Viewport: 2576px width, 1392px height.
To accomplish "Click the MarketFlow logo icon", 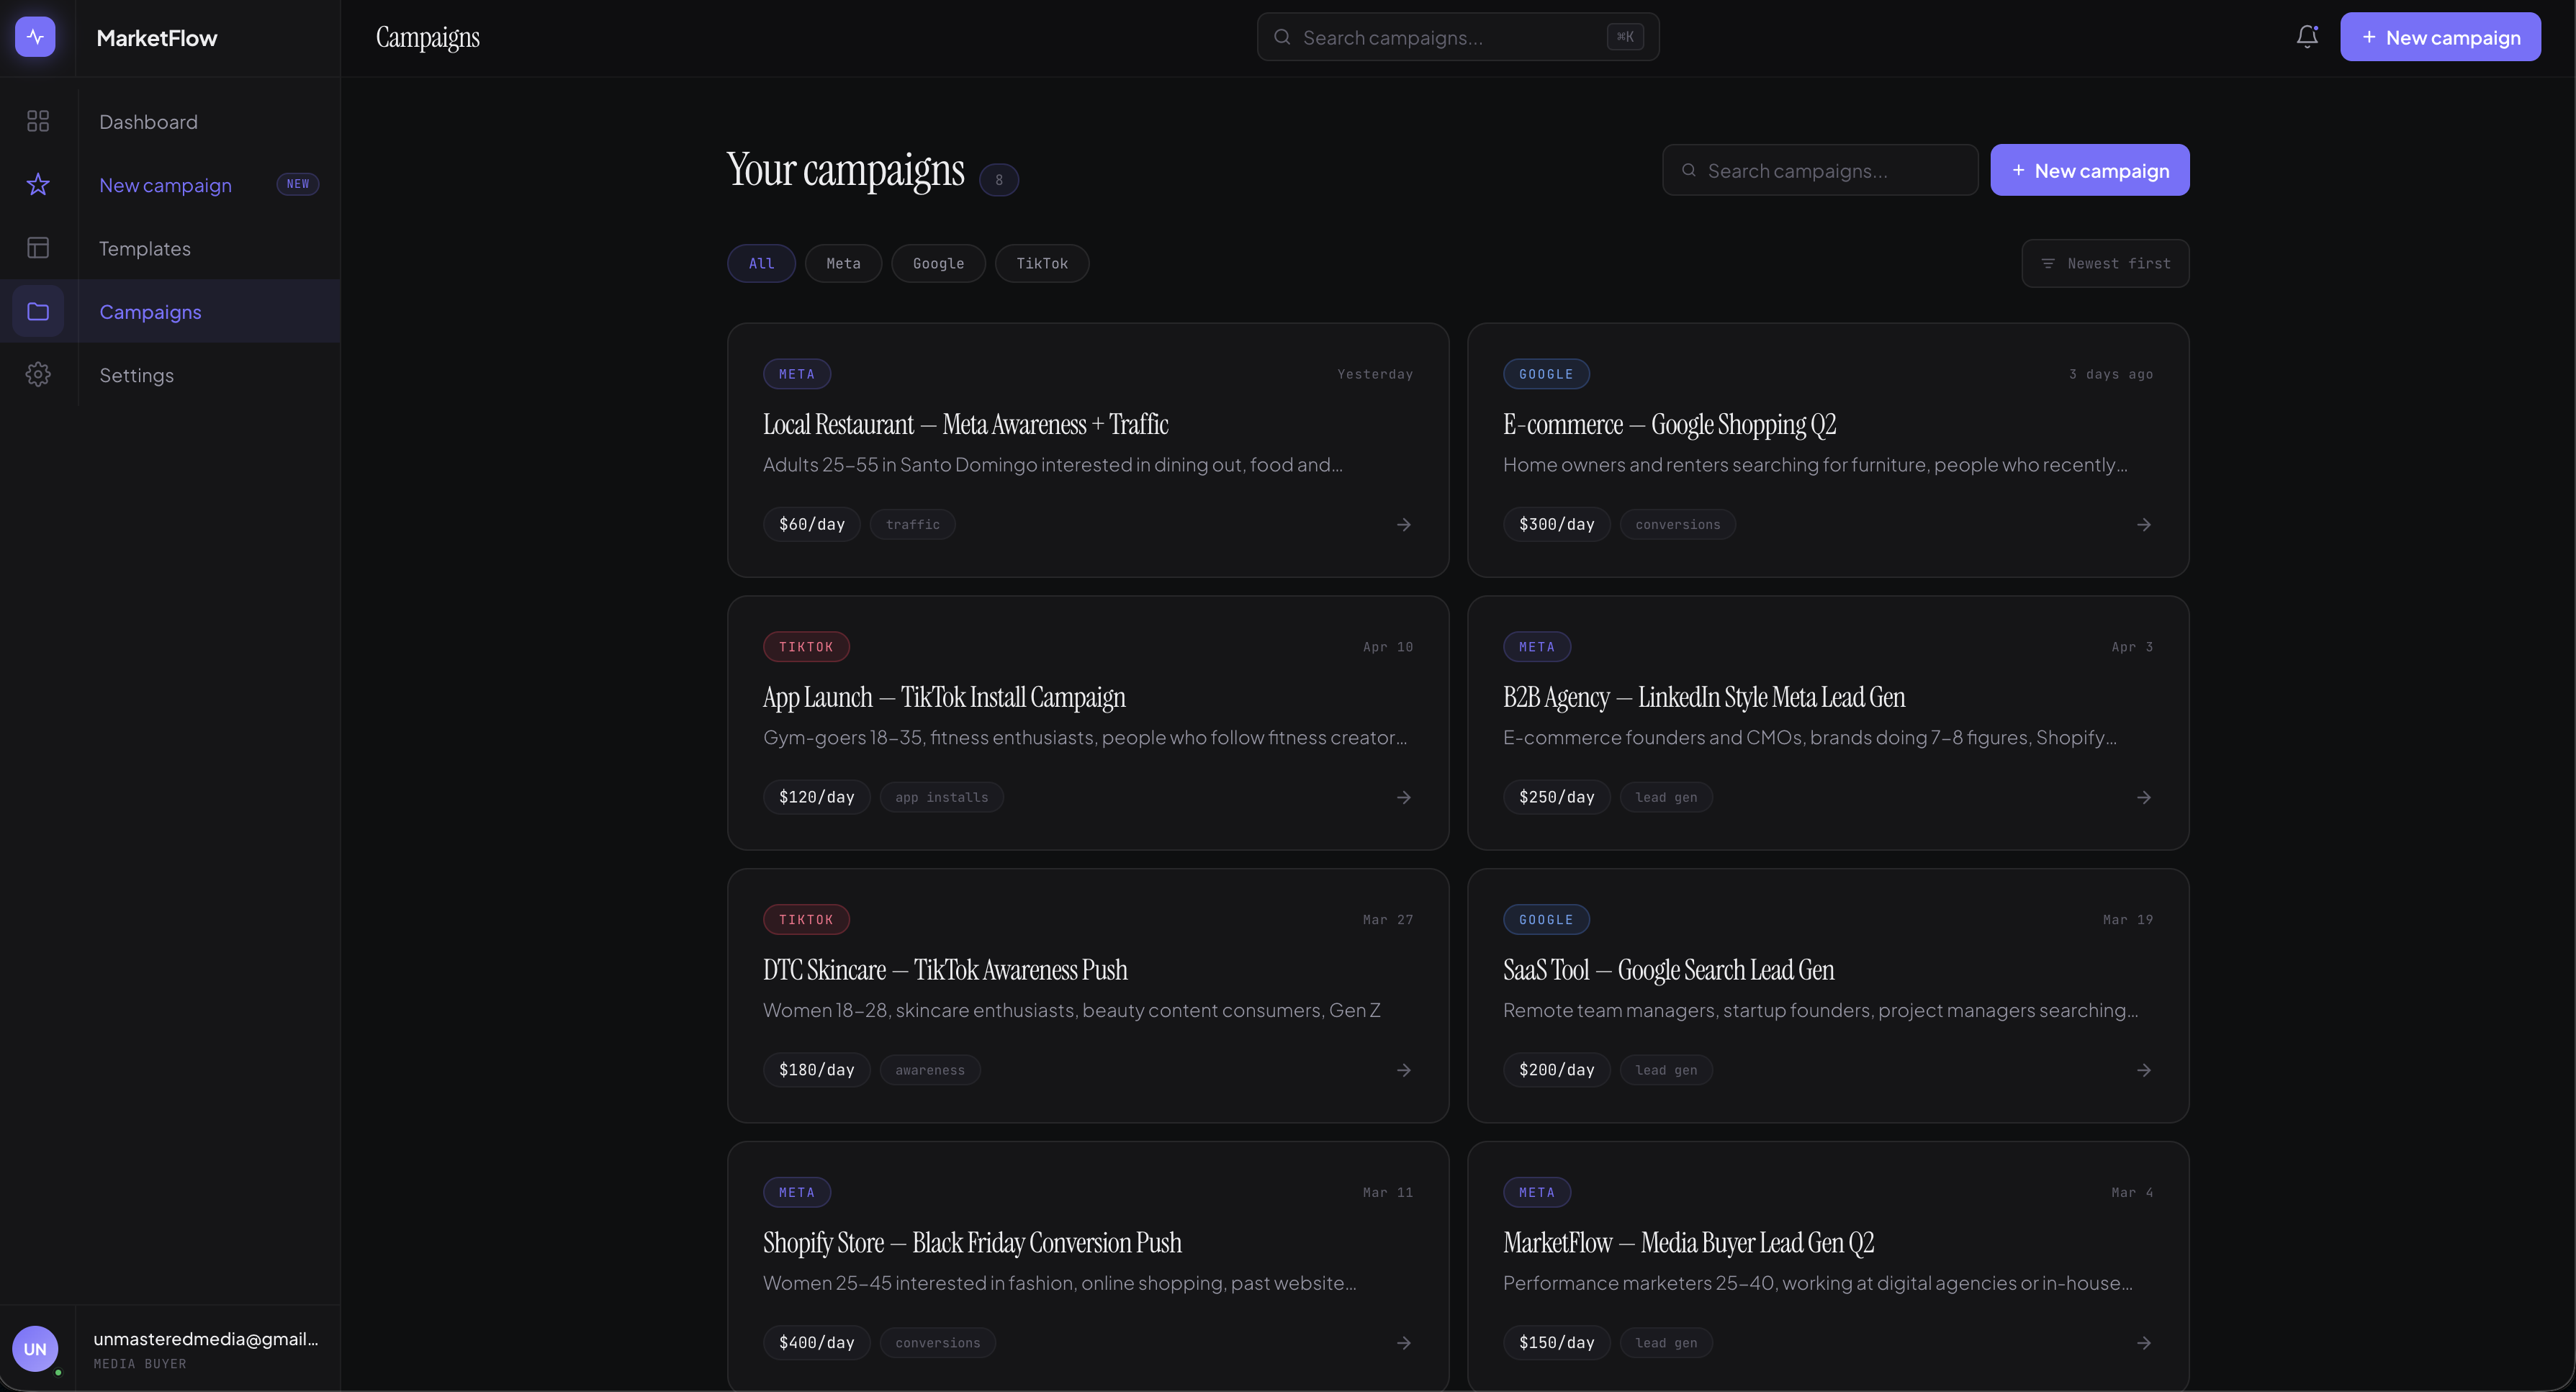I will [x=36, y=36].
